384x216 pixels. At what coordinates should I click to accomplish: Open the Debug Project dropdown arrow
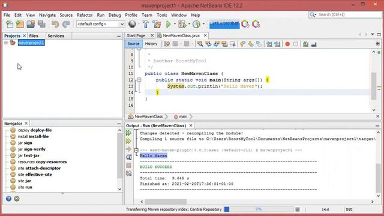click(189, 24)
